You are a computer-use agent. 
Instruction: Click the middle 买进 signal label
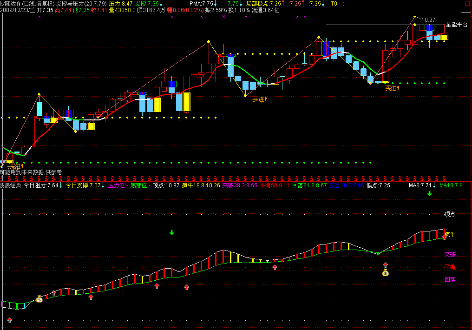pos(260,99)
